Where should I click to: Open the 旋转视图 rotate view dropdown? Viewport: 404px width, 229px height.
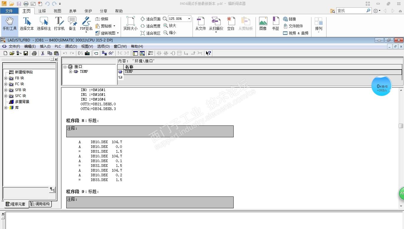(x=118, y=33)
